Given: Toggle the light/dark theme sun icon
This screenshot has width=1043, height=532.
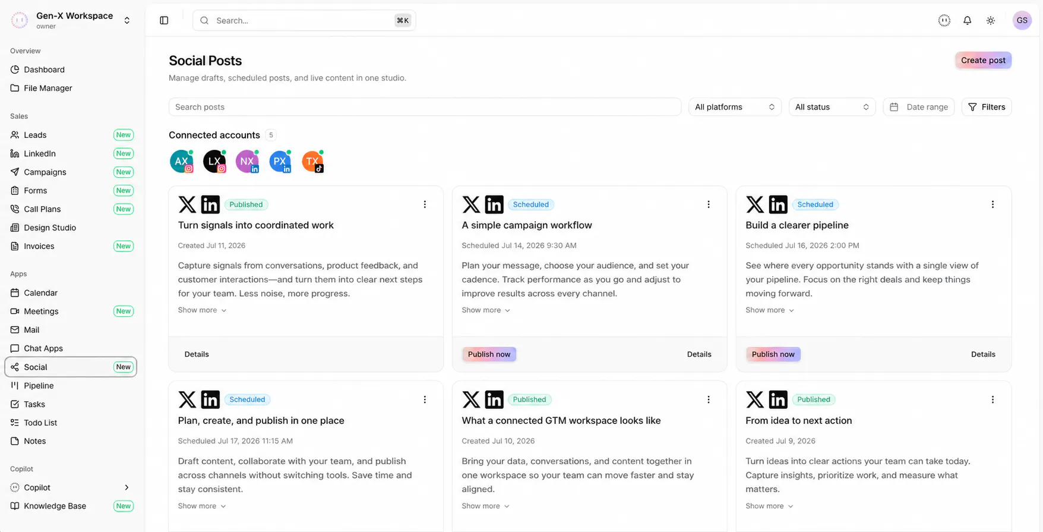Looking at the screenshot, I should point(990,20).
